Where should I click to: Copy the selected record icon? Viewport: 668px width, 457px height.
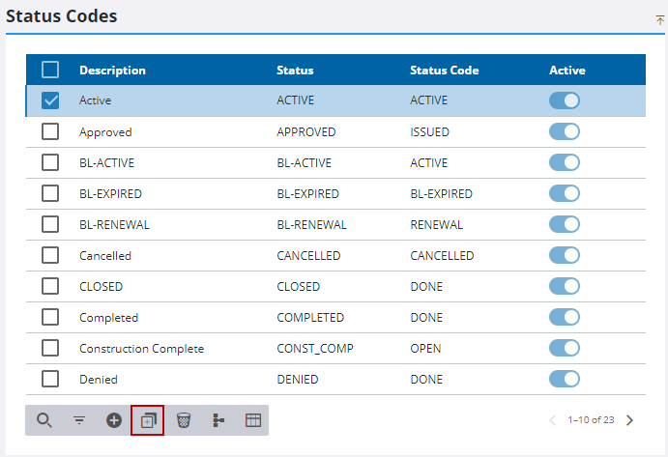coord(148,420)
